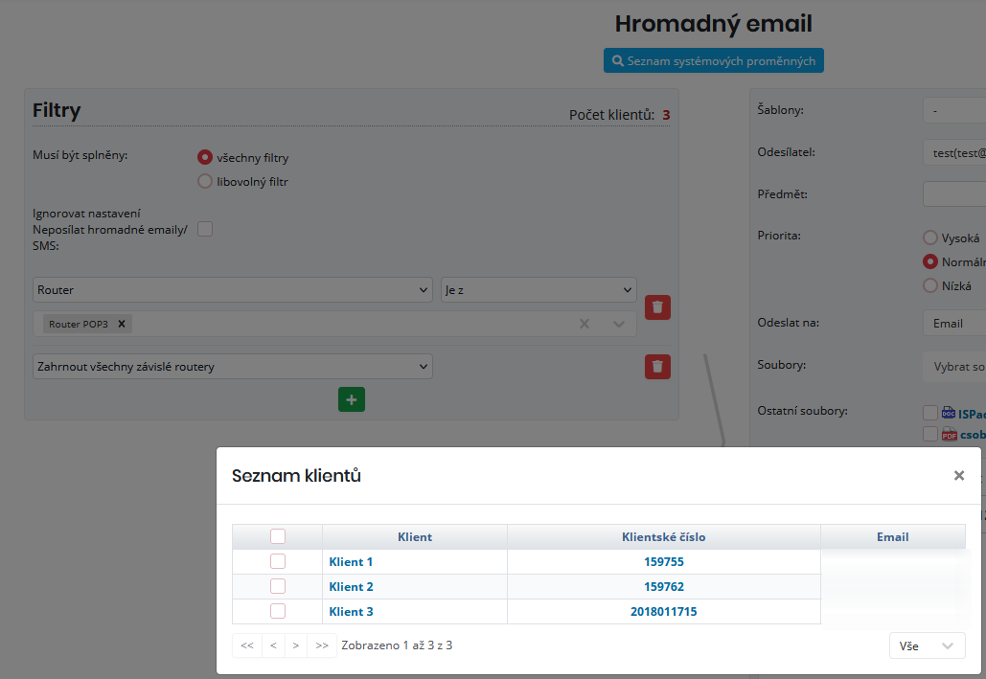Delete the dependent routers filter row
Screen dimensions: 986x679
(x=657, y=367)
